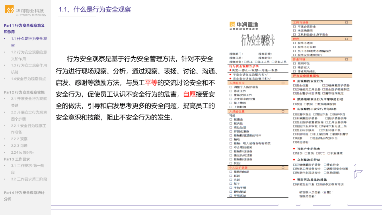
Task: Jump to 1.3 行为安全观察作用机制
Action: coord(29,68)
